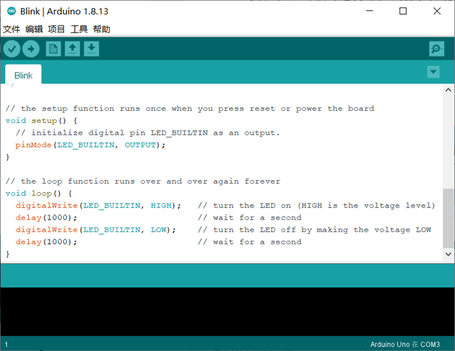Open the 工具 menu
The width and height of the screenshot is (455, 351).
pyautogui.click(x=79, y=29)
